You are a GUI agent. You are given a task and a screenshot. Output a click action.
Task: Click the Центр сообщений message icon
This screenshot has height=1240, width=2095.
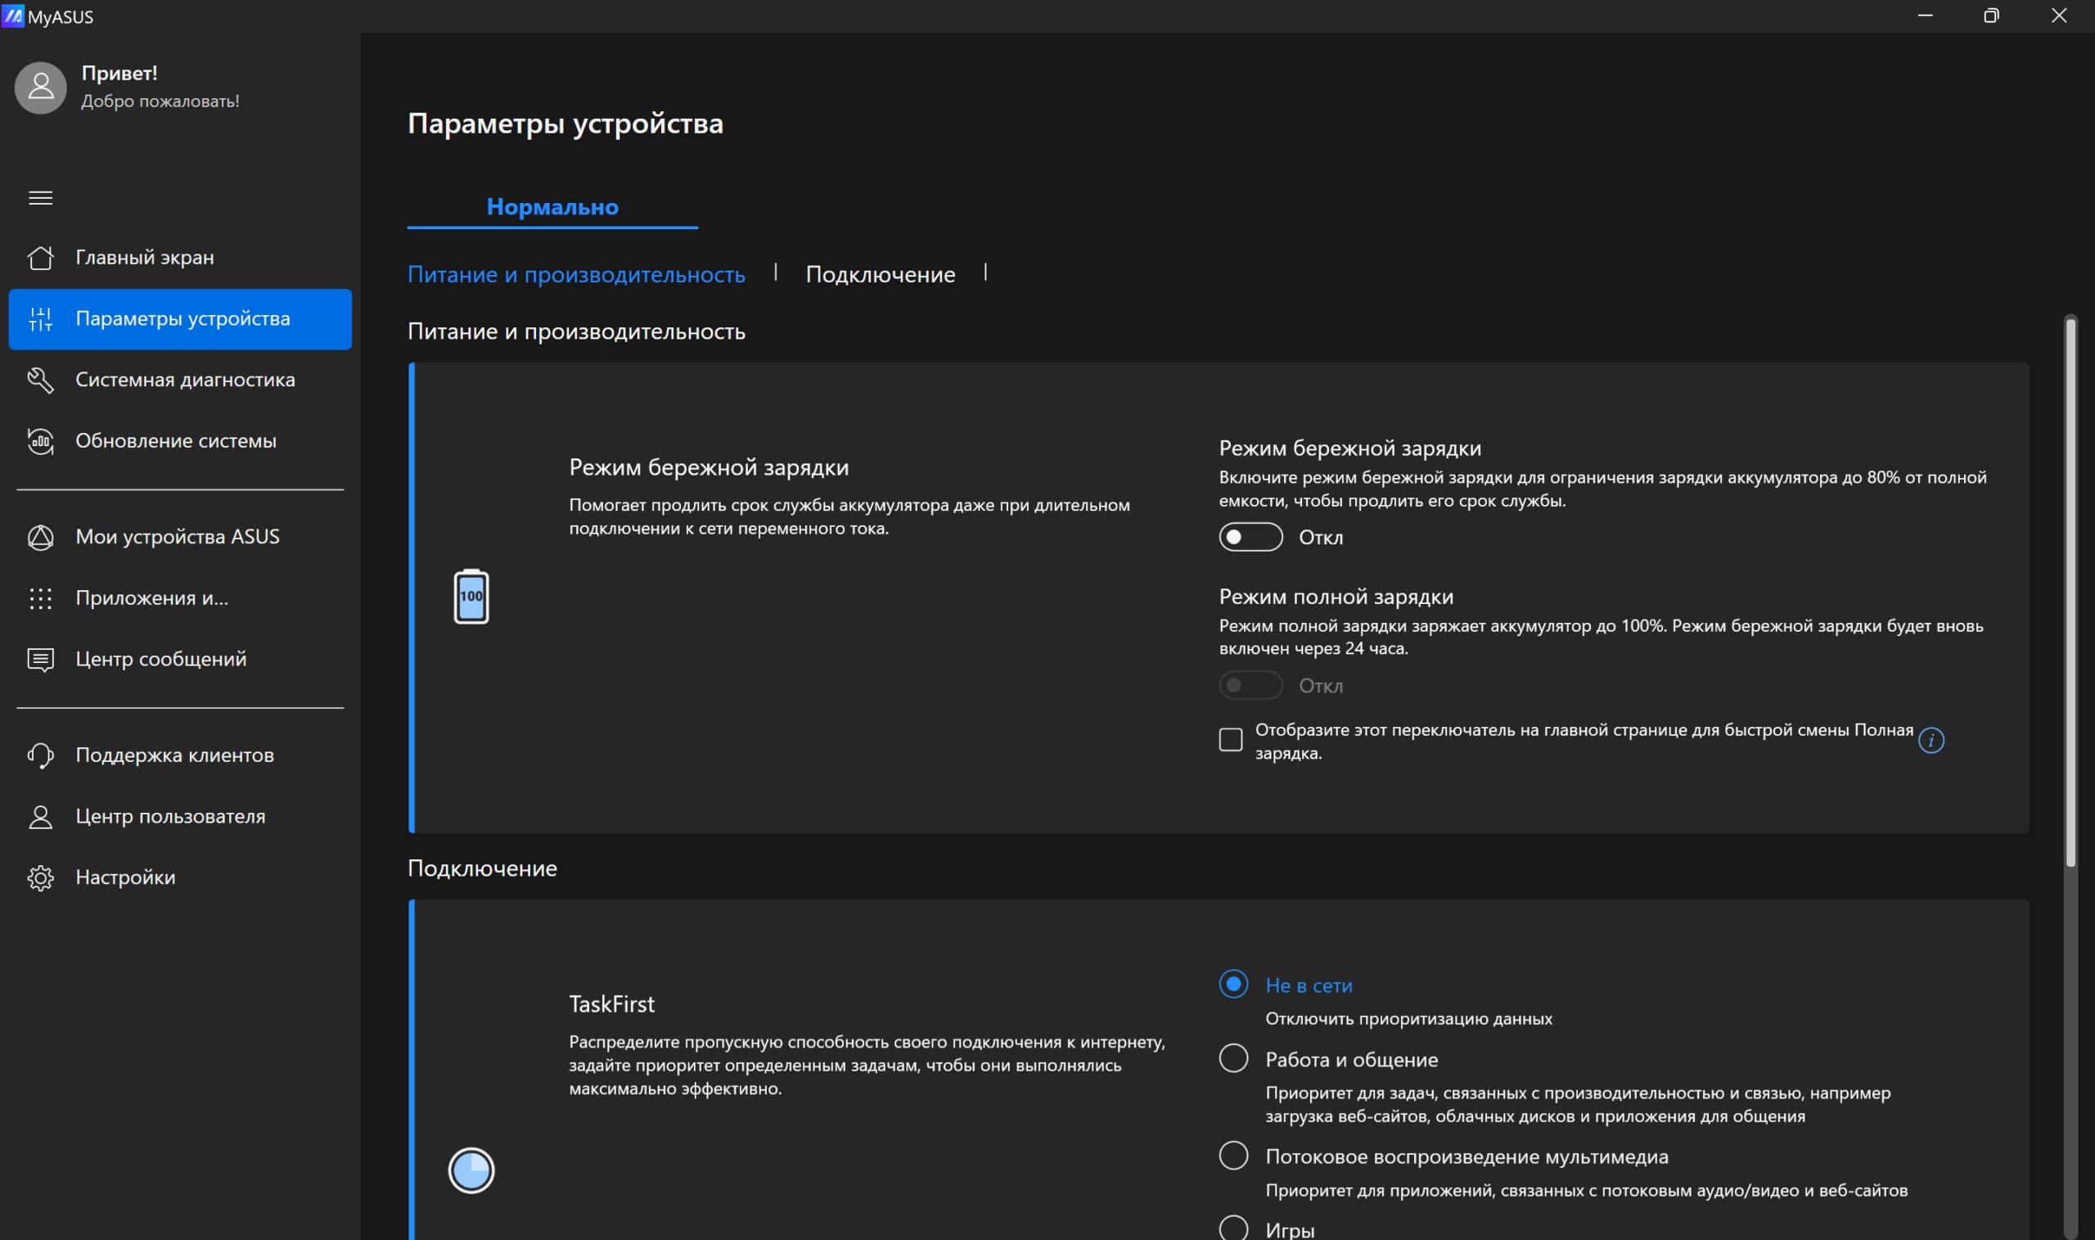coord(40,659)
